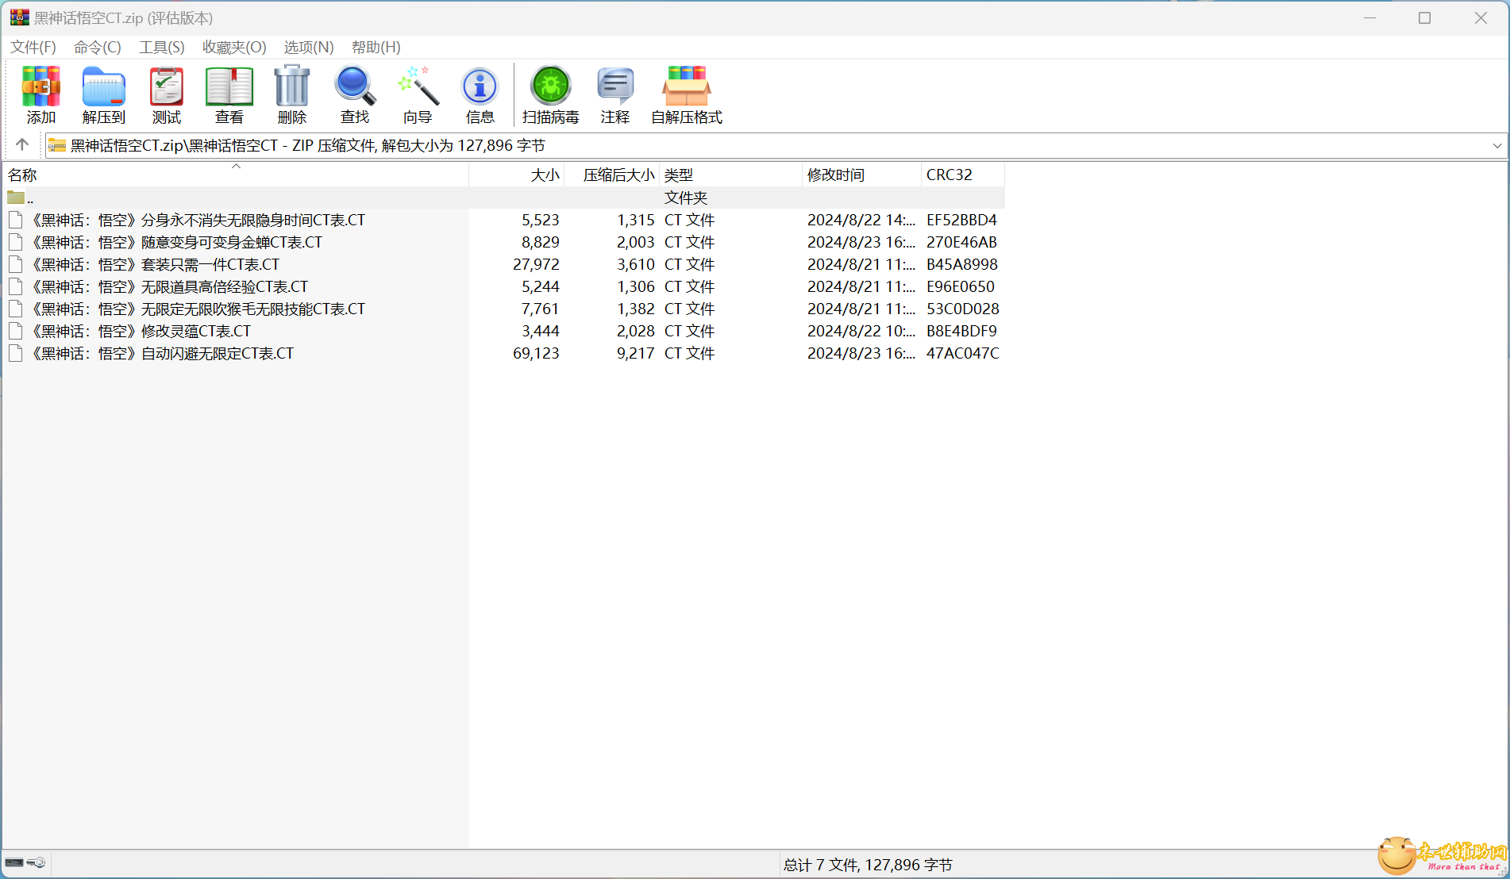Sort by CRC32 column header
This screenshot has height=879, width=1510.
coord(963,175)
